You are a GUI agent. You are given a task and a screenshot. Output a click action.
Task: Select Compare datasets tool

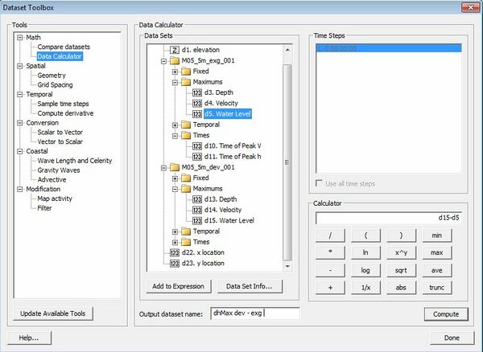click(x=64, y=47)
